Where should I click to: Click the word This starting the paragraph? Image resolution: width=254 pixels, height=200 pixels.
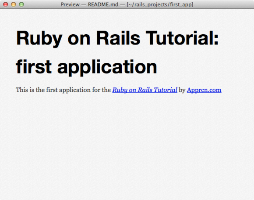22,90
